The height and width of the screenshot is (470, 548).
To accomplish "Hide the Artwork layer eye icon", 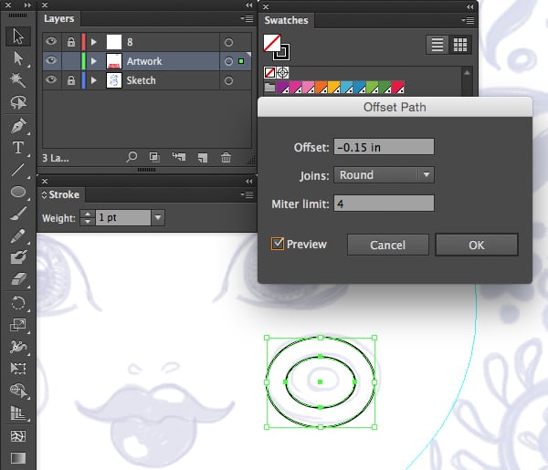I will point(51,61).
